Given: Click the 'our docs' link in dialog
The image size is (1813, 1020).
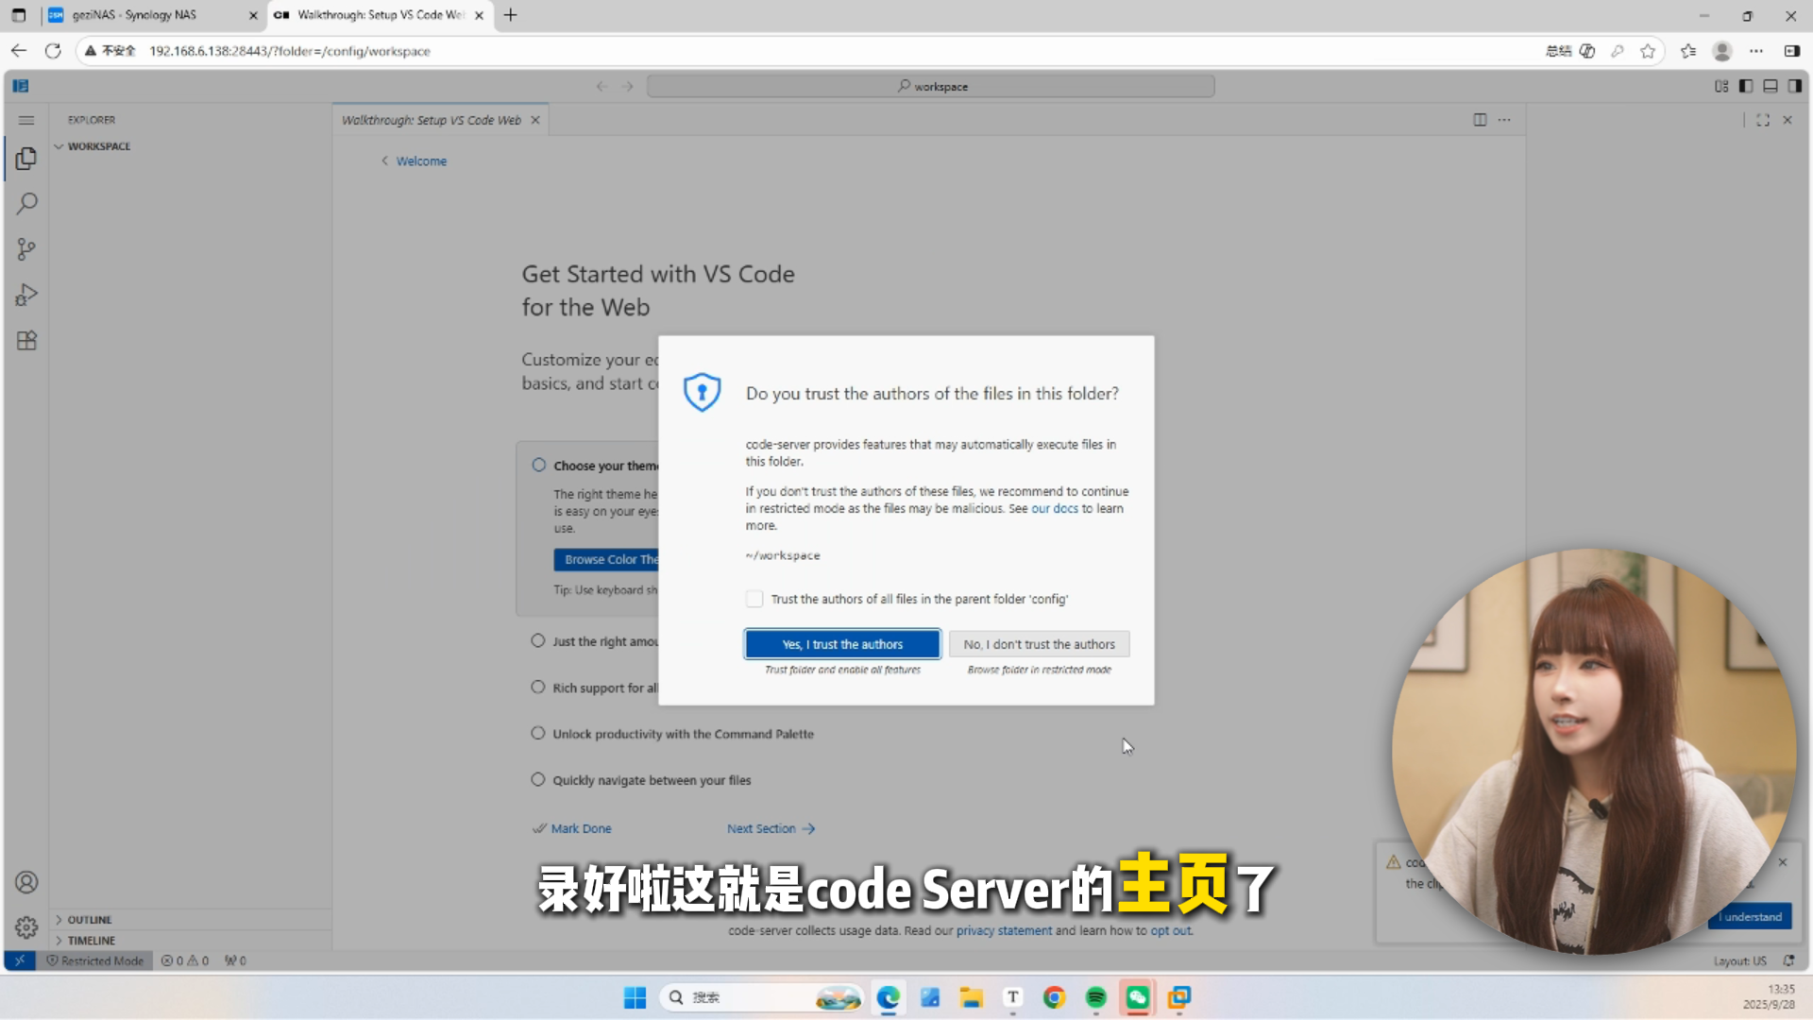Looking at the screenshot, I should (x=1054, y=508).
